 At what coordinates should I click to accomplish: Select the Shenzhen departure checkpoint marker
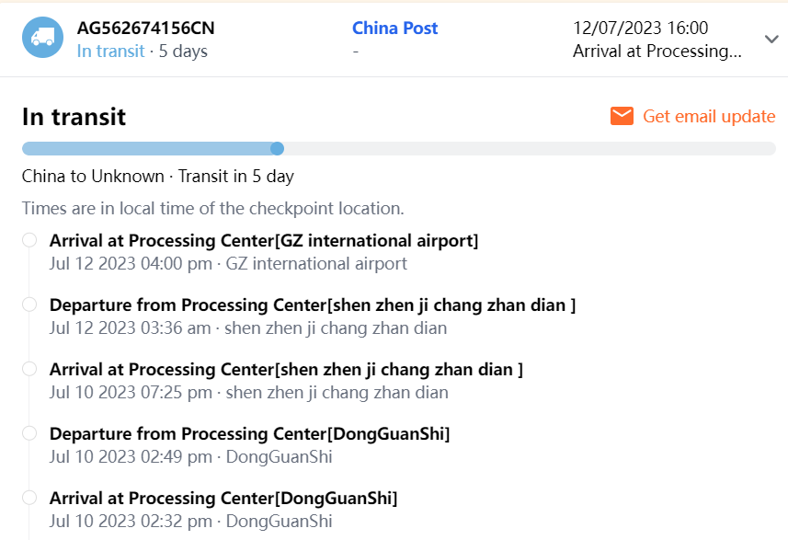click(x=29, y=304)
